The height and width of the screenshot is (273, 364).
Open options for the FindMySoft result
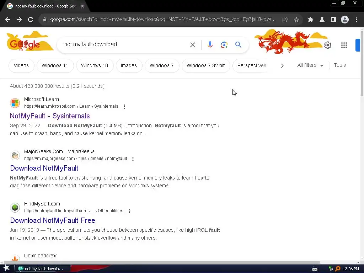tap(129, 211)
